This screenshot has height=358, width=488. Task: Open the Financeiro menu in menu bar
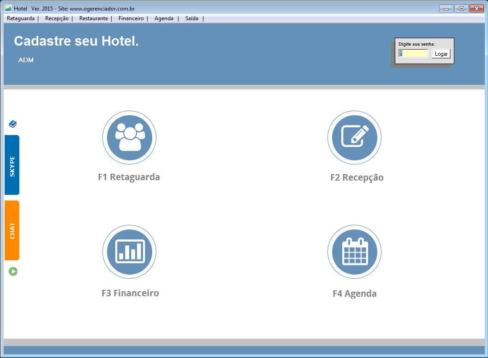point(131,18)
